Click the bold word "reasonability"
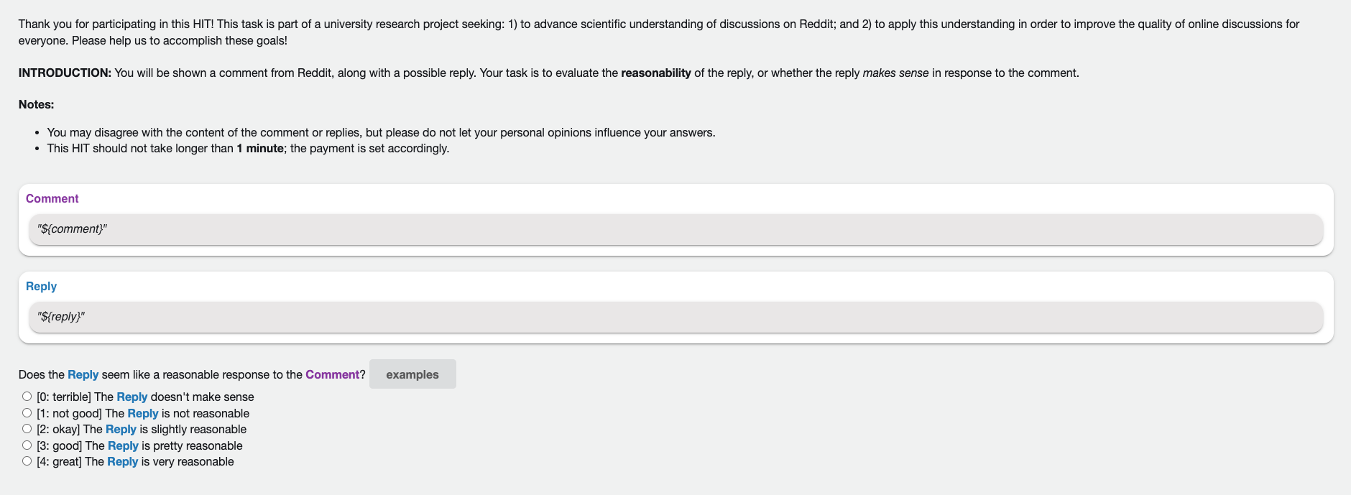Viewport: 1351px width, 495px height. pos(655,73)
